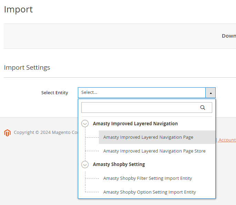Click the Import Settings section title
Screen dimensions: 236x205
(27, 67)
